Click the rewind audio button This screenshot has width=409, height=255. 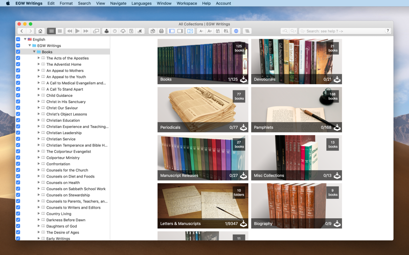(x=70, y=31)
